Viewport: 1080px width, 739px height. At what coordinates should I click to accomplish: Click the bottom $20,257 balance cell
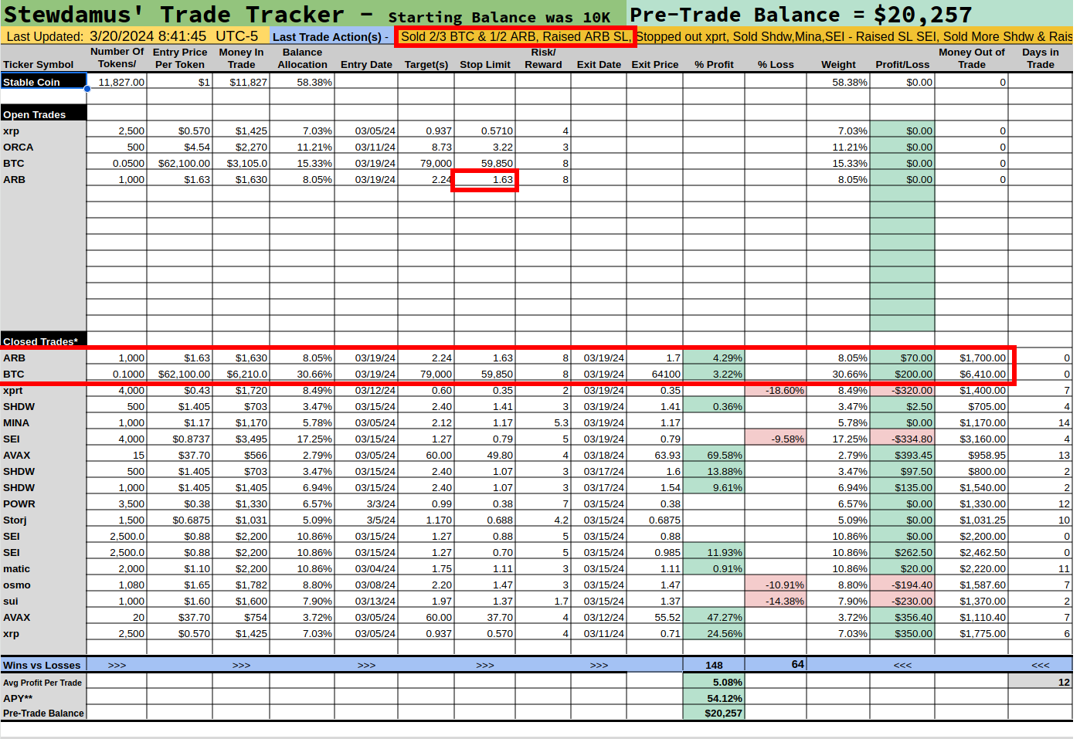point(714,714)
